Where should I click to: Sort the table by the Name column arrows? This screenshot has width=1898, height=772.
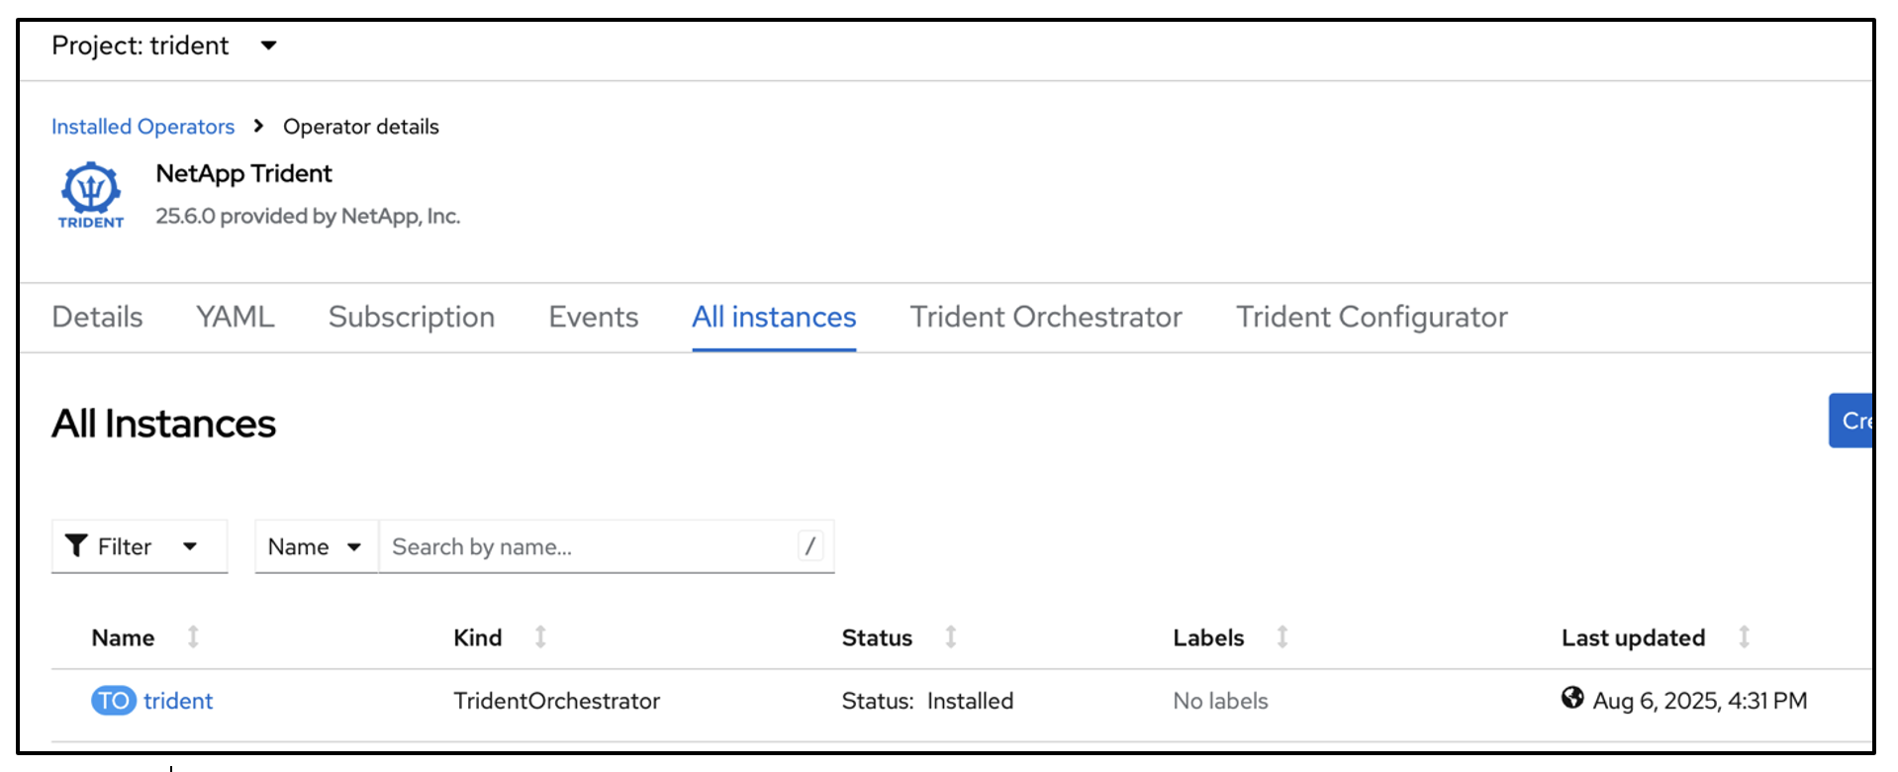tap(193, 637)
